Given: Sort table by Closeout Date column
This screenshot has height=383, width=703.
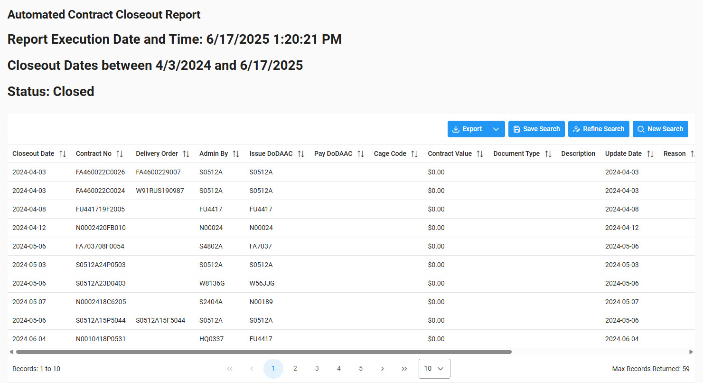Looking at the screenshot, I should [x=63, y=154].
